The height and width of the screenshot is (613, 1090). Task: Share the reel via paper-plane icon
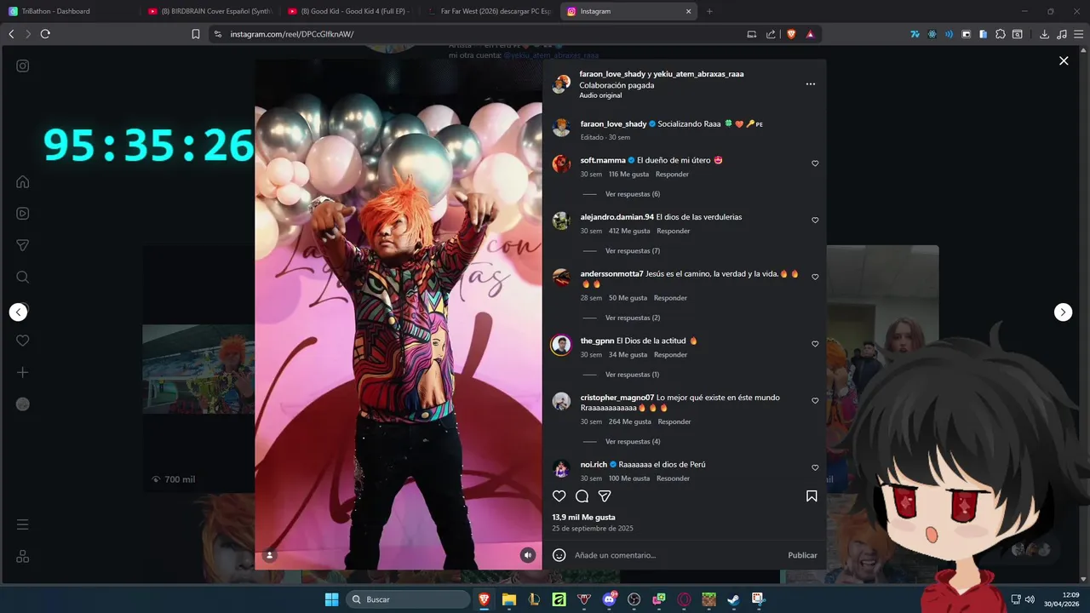tap(605, 496)
